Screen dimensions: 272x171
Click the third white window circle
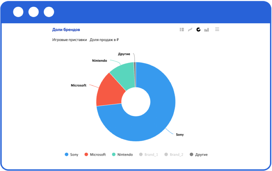(x=49, y=12)
